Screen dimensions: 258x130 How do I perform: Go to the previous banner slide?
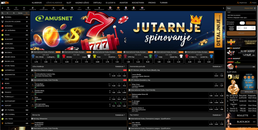[32, 30]
